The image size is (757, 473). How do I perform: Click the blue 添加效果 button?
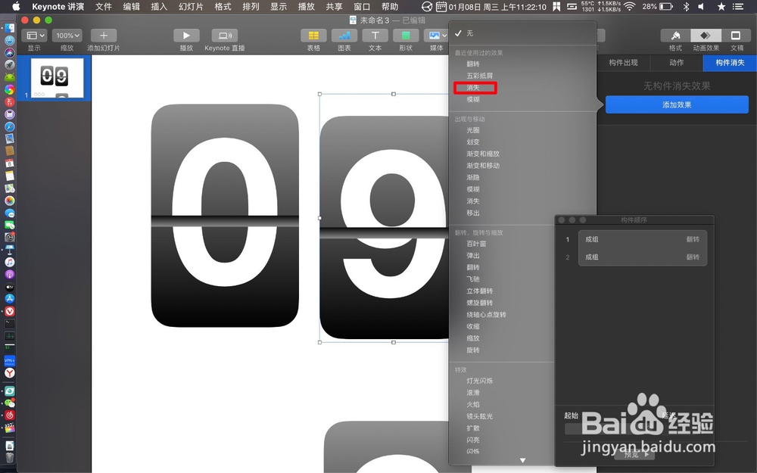coord(677,104)
